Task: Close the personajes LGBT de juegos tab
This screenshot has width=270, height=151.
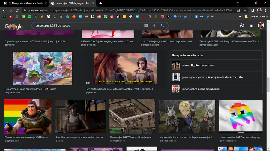Action: (93, 3)
